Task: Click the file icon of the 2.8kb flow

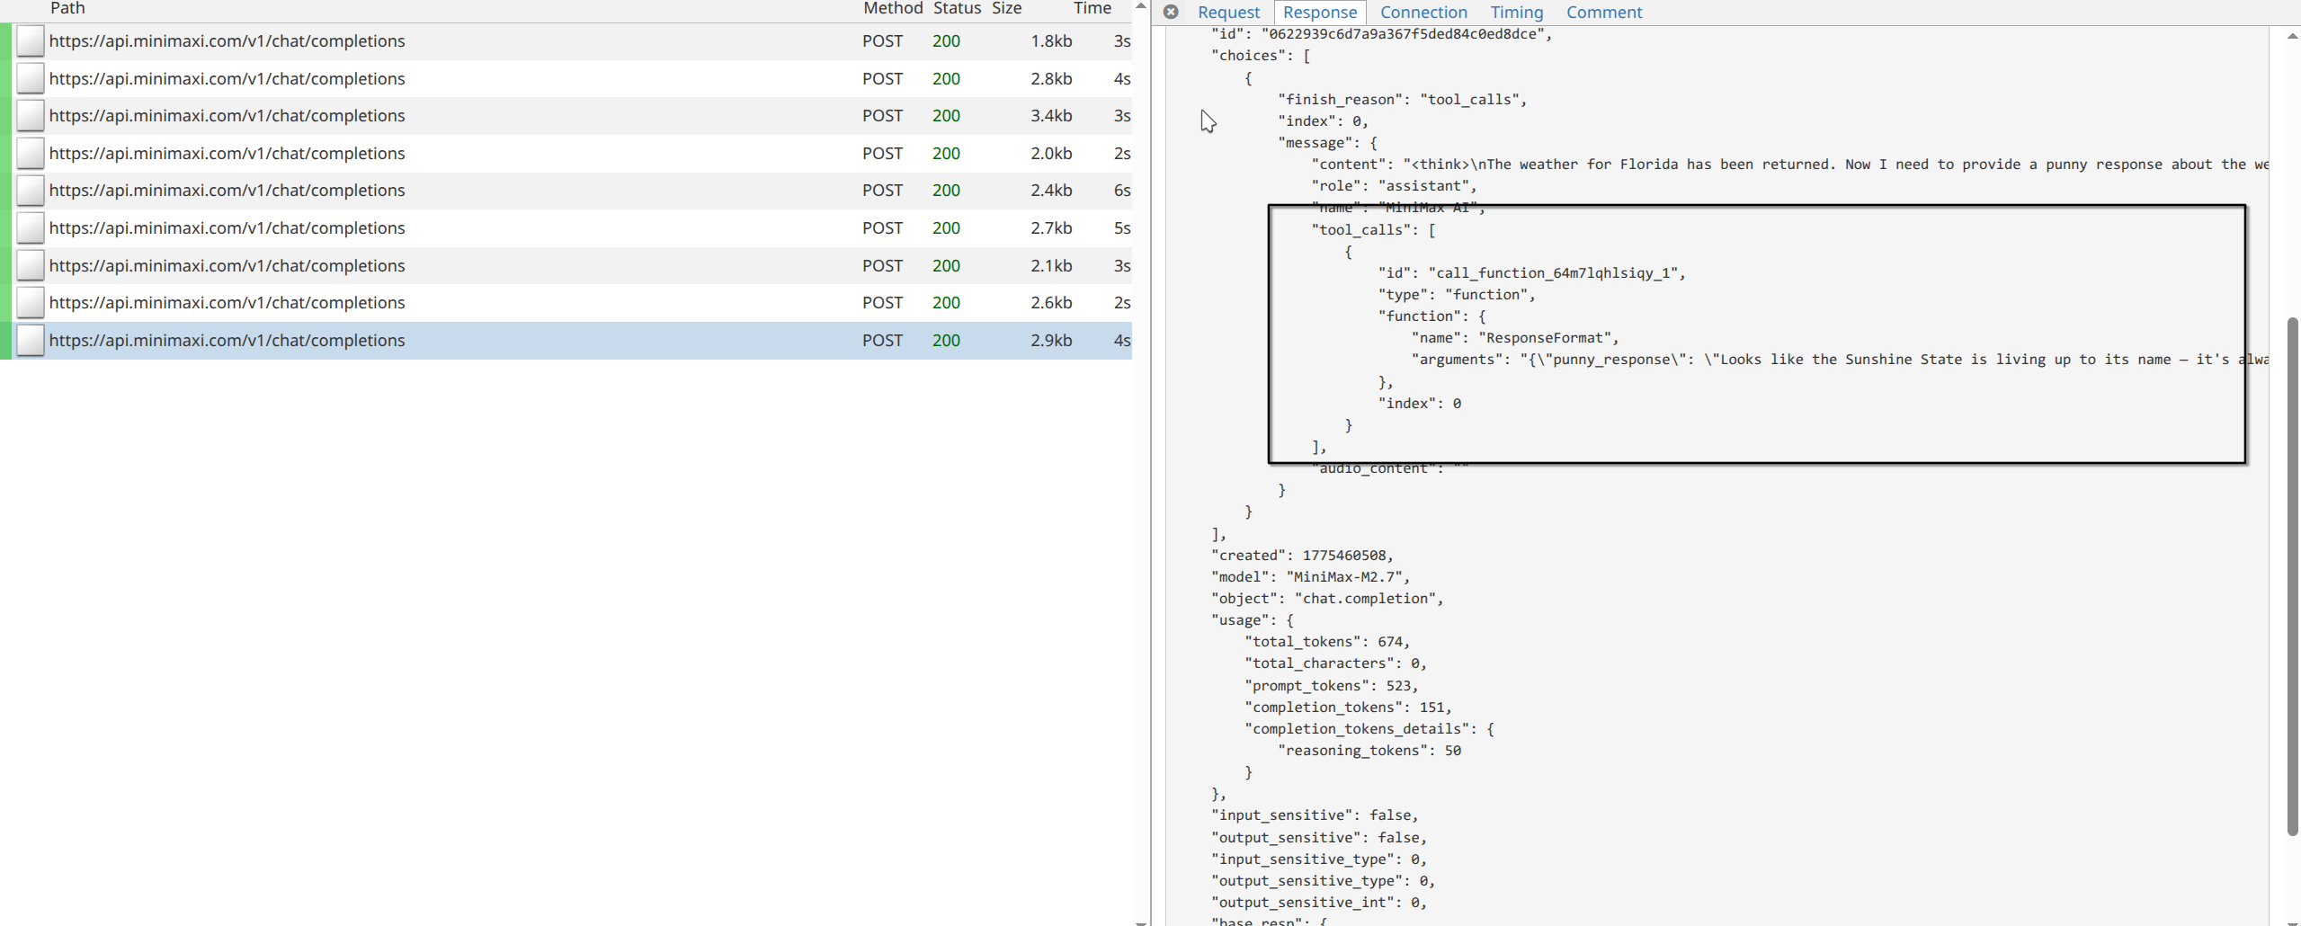Action: [31, 79]
